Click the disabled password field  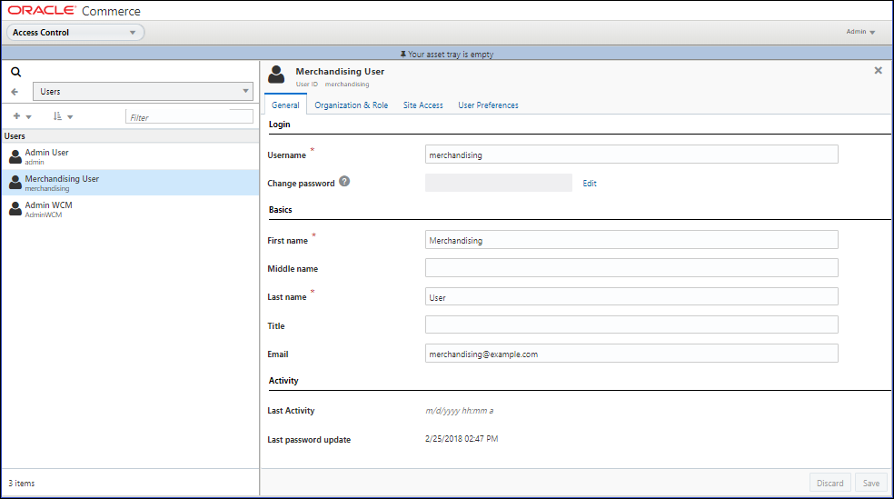click(498, 183)
